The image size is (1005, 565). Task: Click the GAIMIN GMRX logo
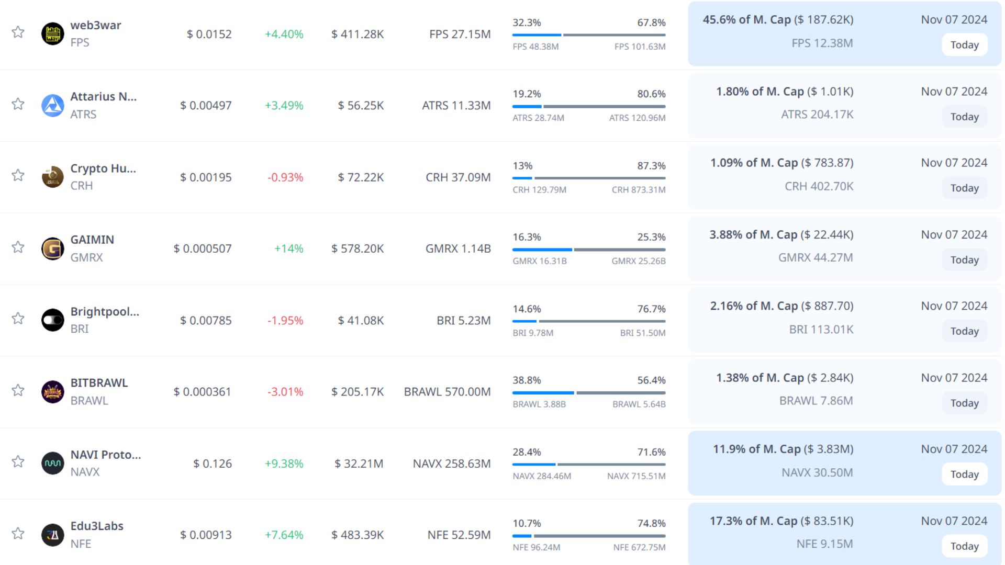(x=52, y=248)
